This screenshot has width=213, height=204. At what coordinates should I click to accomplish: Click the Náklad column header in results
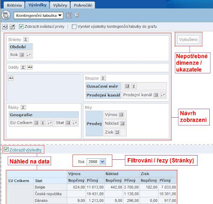(122, 174)
